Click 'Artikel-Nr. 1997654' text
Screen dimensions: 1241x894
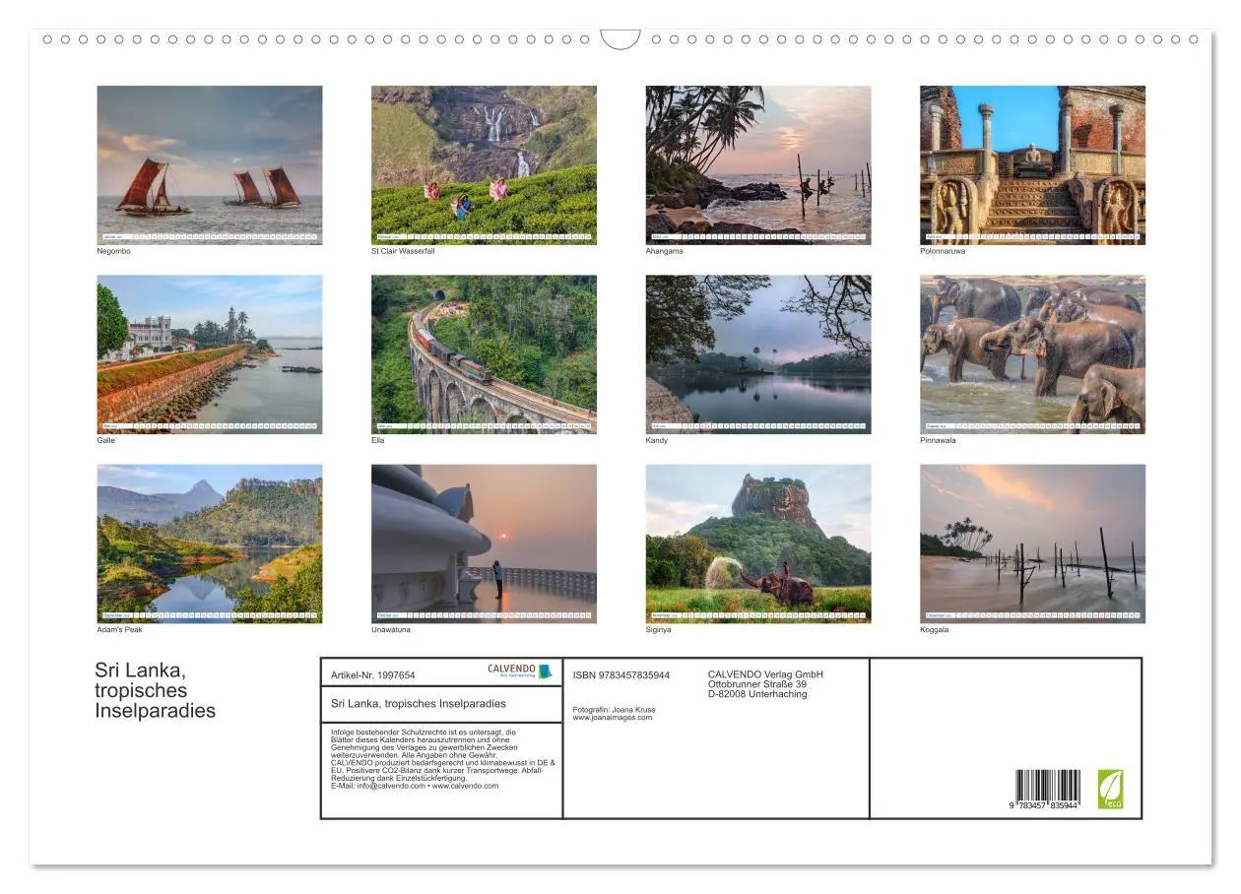[x=373, y=675]
